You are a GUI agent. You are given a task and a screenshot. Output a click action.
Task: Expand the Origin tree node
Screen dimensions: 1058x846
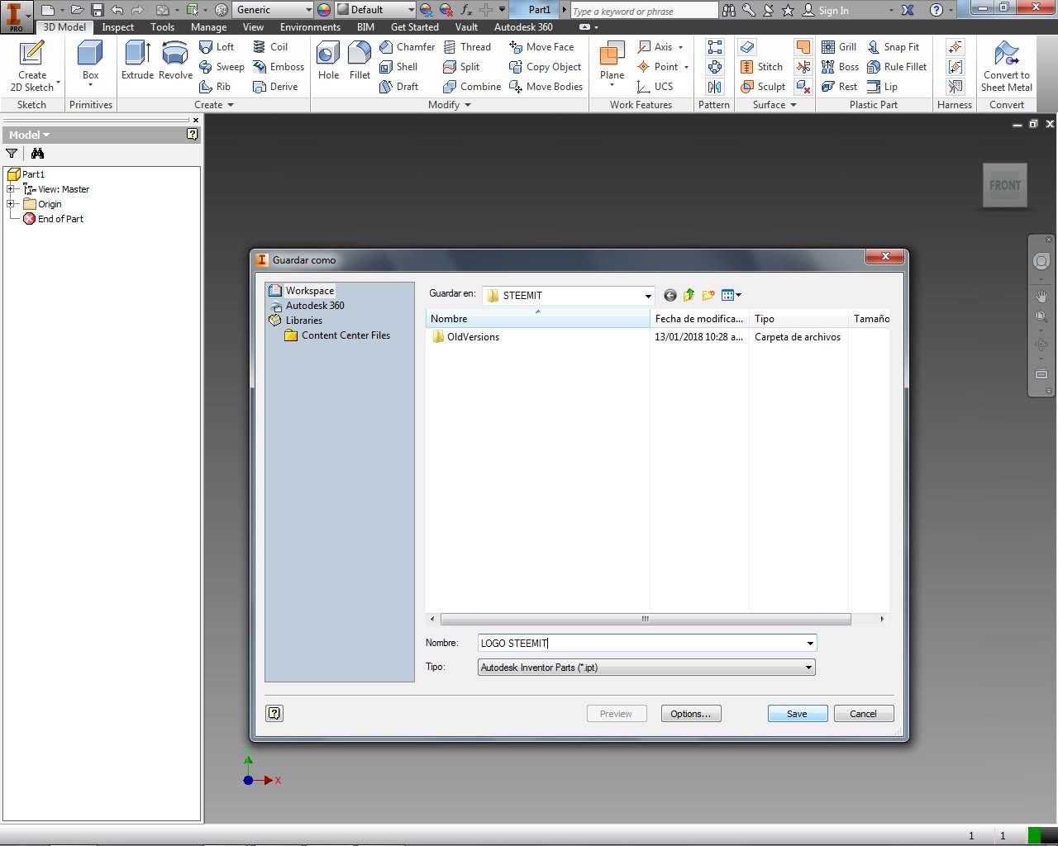tap(11, 204)
